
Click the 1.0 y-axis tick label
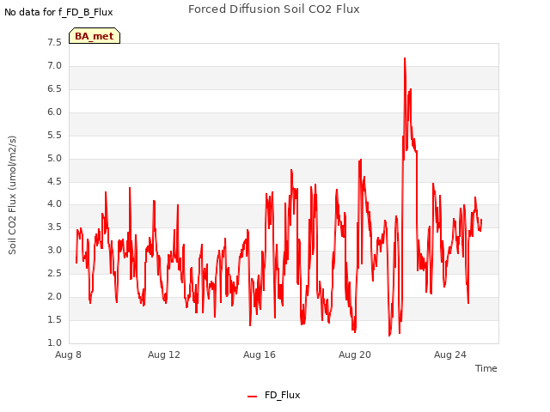(x=54, y=342)
